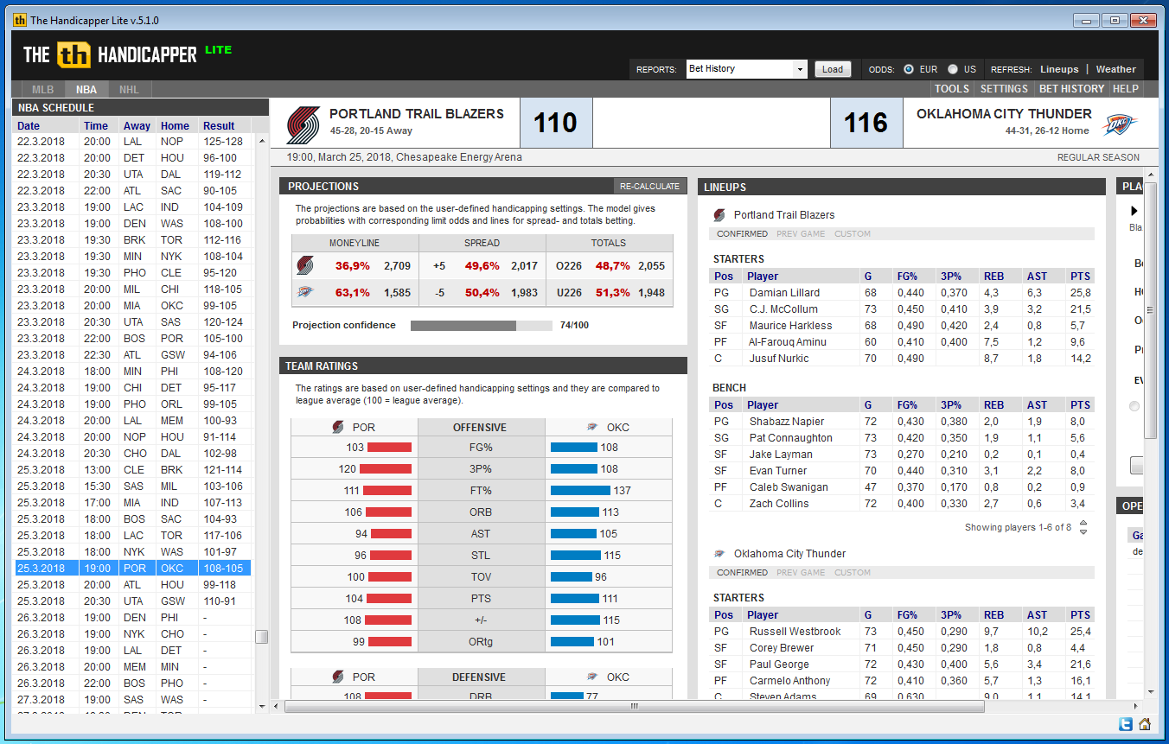Open the Bet History menu
Image resolution: width=1169 pixels, height=744 pixels.
[1071, 88]
